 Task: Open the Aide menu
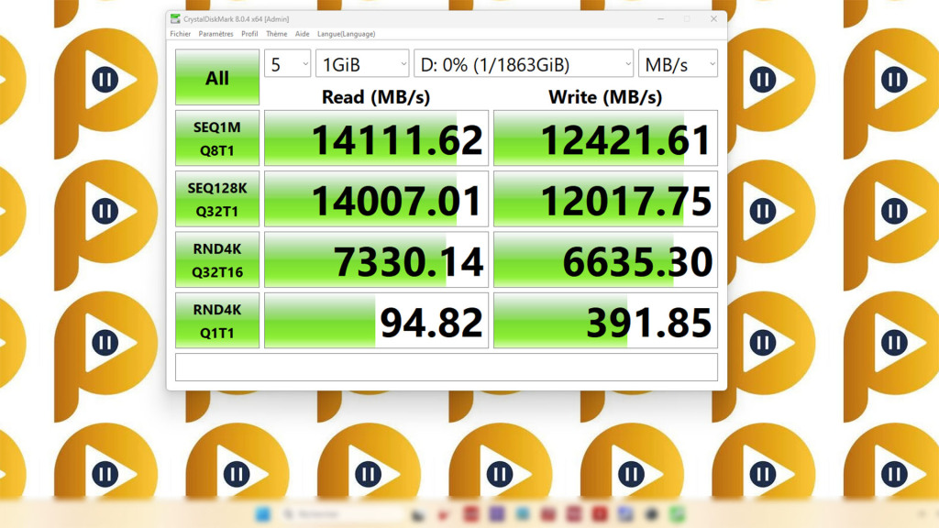[x=302, y=34]
